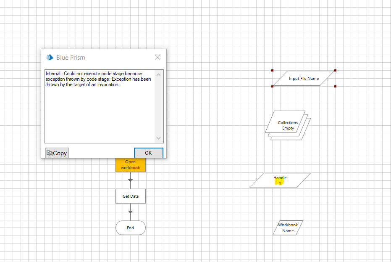Click the Blue Prism dialog title text
This screenshot has height=262, width=391.
(71, 58)
